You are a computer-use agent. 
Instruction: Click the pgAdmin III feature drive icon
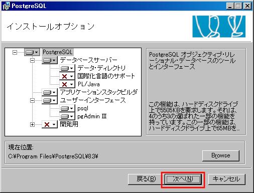point(67,116)
